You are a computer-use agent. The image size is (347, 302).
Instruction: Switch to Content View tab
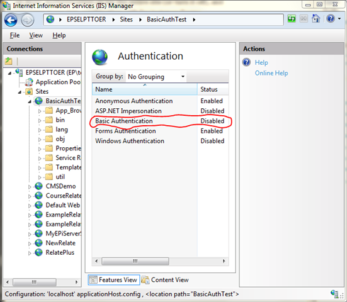(x=165, y=280)
